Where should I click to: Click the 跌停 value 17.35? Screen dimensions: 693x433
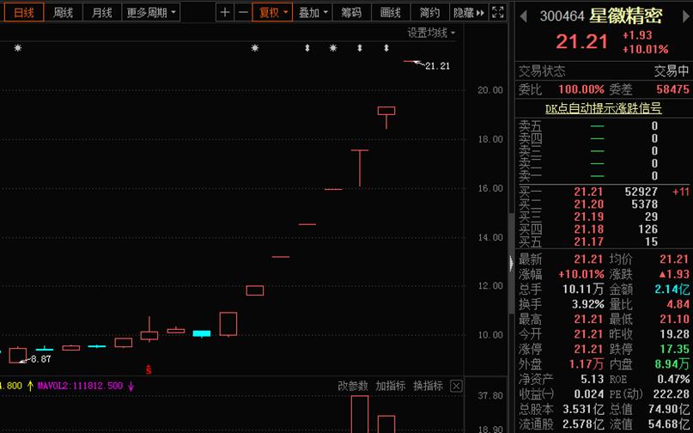click(x=675, y=350)
